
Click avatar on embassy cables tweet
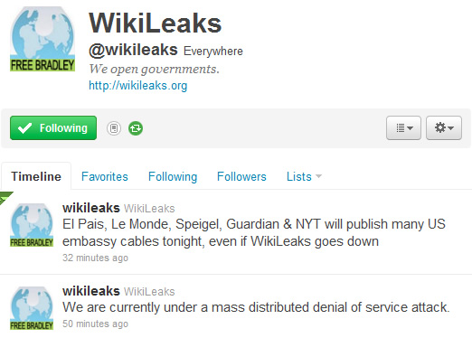[32, 225]
